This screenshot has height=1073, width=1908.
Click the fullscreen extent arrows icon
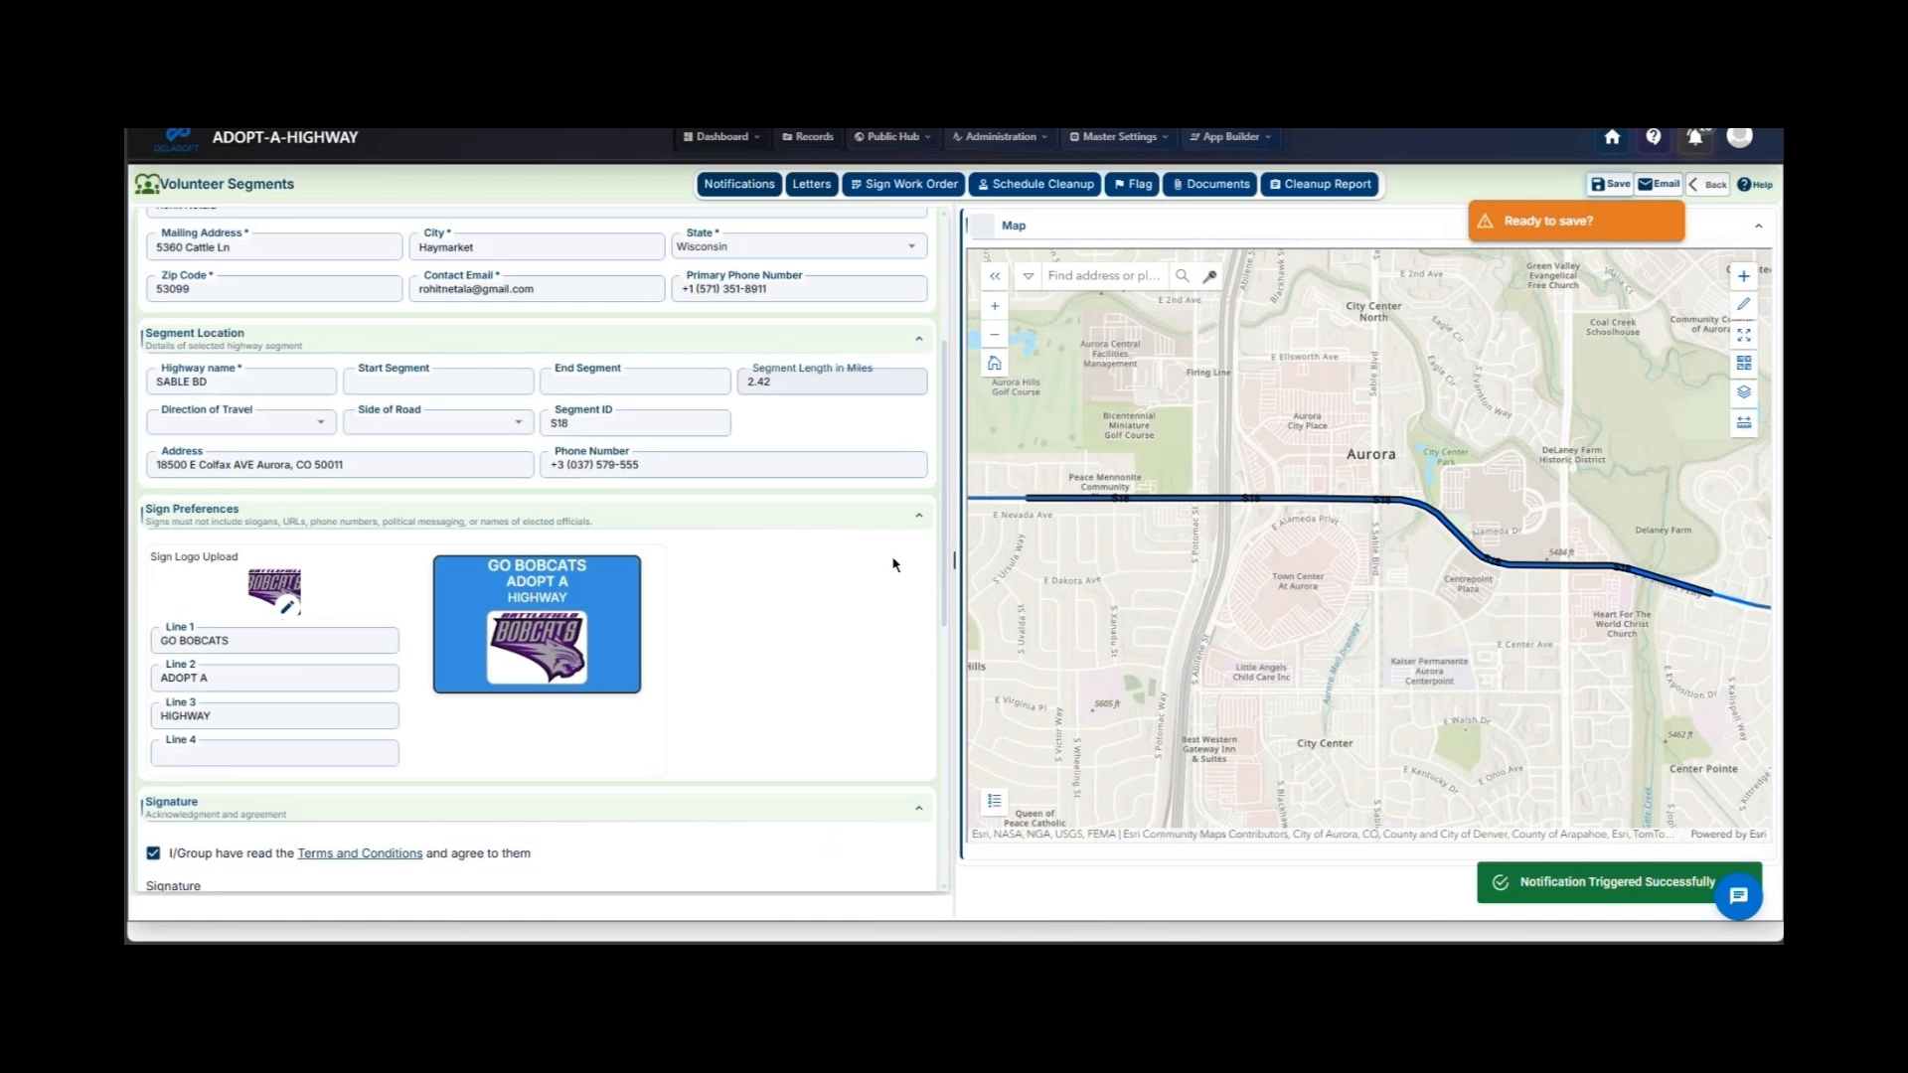click(x=1743, y=335)
